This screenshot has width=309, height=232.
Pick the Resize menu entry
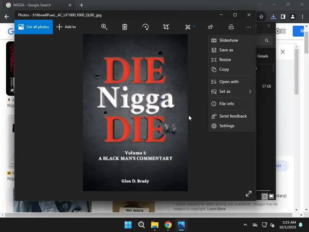(x=231, y=60)
